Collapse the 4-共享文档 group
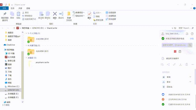 [x=26, y=46]
